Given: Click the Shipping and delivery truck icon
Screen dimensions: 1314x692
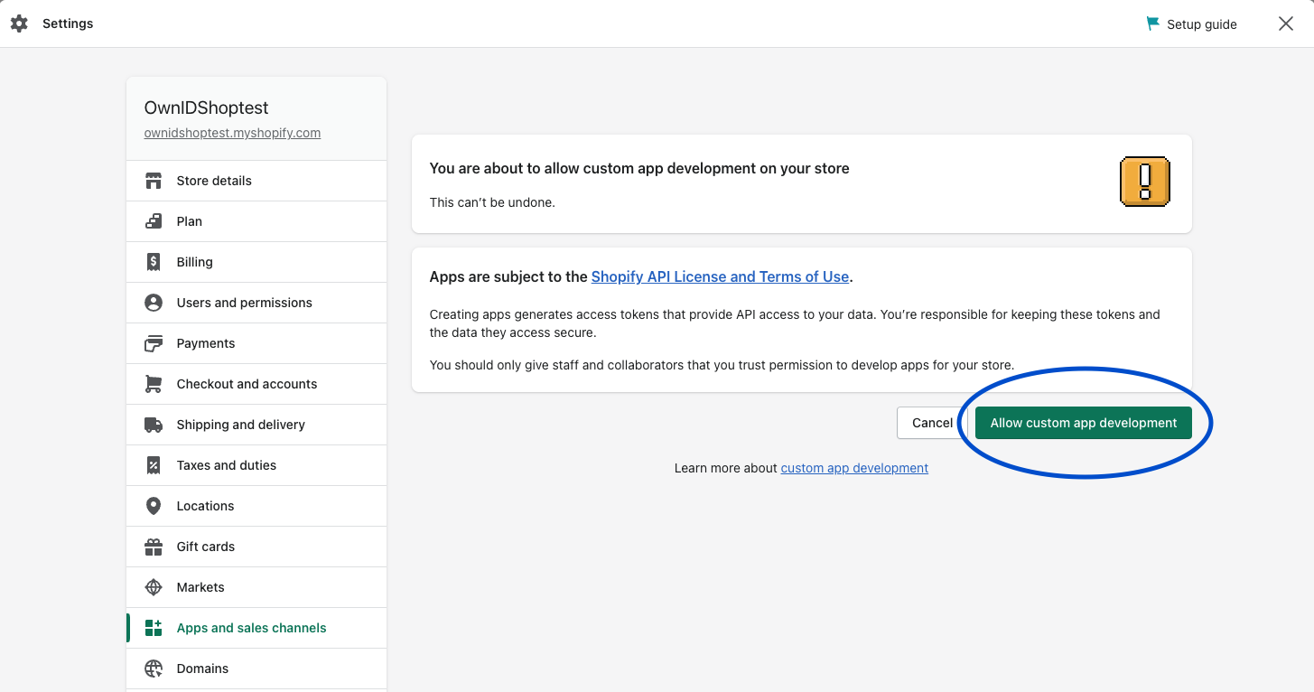Looking at the screenshot, I should (x=153, y=424).
